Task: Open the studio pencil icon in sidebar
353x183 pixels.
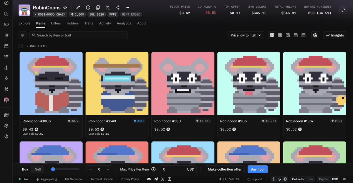Action: 6,89
